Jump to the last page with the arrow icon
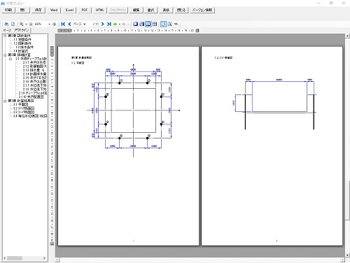350x263 pixels. 108,24
